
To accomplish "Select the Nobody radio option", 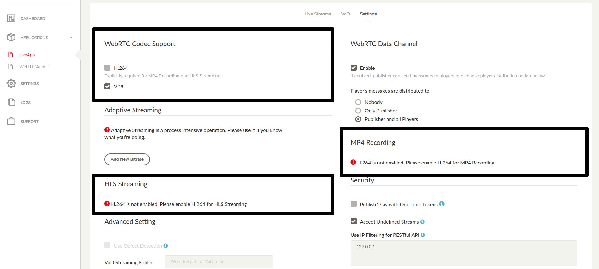I will [x=358, y=102].
